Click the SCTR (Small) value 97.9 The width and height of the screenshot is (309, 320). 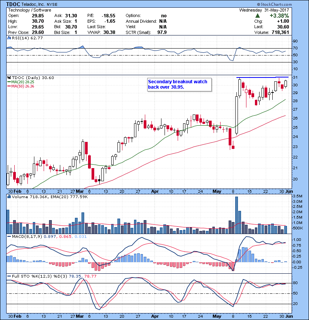click(x=162, y=32)
